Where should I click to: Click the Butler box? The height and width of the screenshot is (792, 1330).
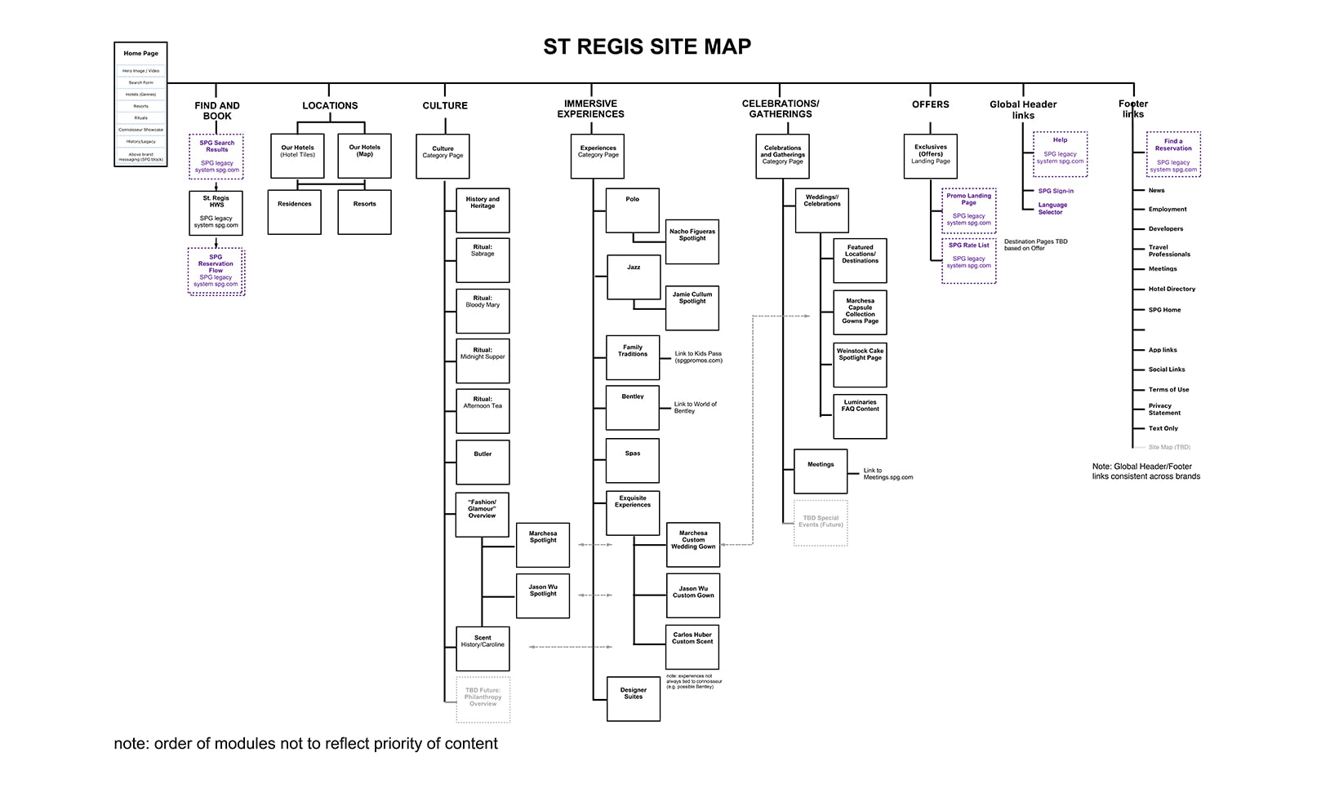483,462
